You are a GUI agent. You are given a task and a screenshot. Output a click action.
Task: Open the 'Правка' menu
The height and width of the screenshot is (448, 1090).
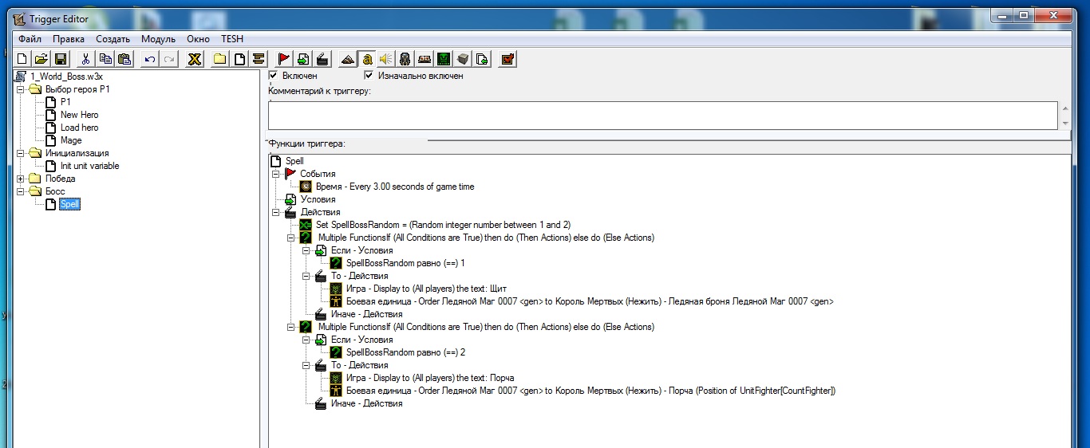click(x=69, y=38)
